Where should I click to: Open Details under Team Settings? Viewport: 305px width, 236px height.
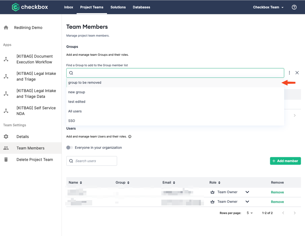[x=22, y=137]
